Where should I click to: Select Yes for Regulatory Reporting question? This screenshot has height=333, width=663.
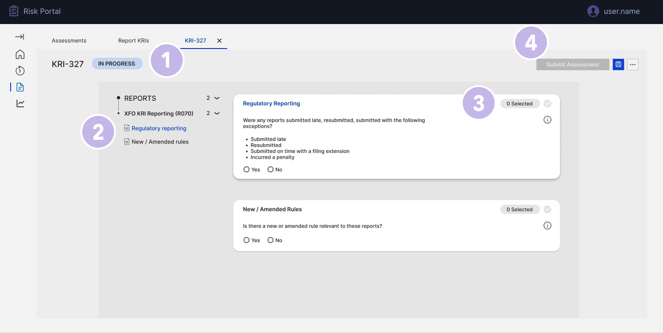pyautogui.click(x=246, y=169)
